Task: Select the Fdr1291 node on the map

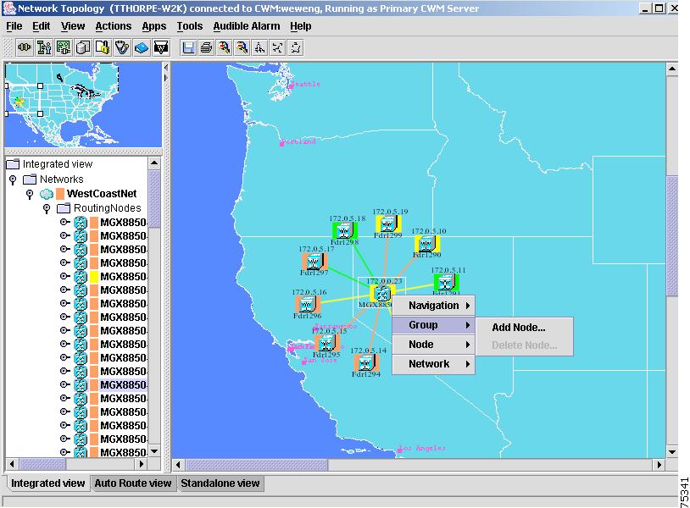Action: 446,283
